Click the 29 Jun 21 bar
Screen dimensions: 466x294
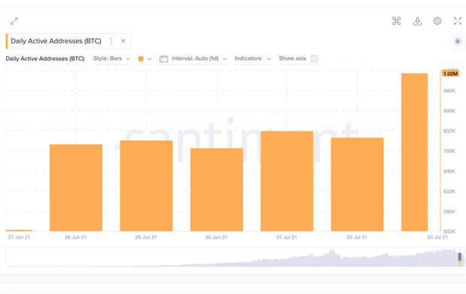pos(147,186)
